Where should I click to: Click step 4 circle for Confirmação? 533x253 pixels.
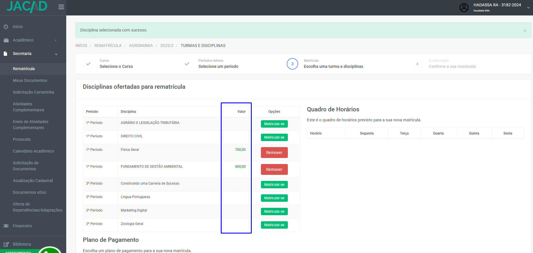[417, 64]
